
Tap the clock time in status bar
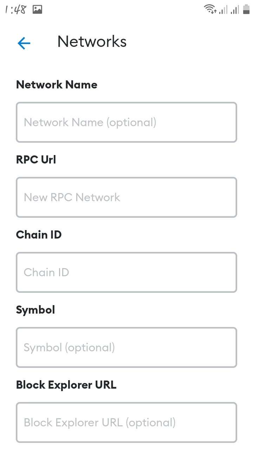[16, 10]
